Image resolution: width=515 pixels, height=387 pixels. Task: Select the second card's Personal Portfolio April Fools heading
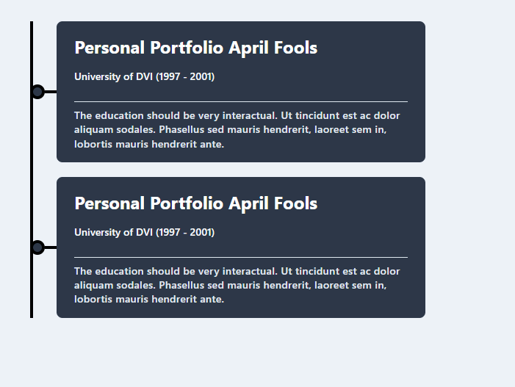(195, 203)
